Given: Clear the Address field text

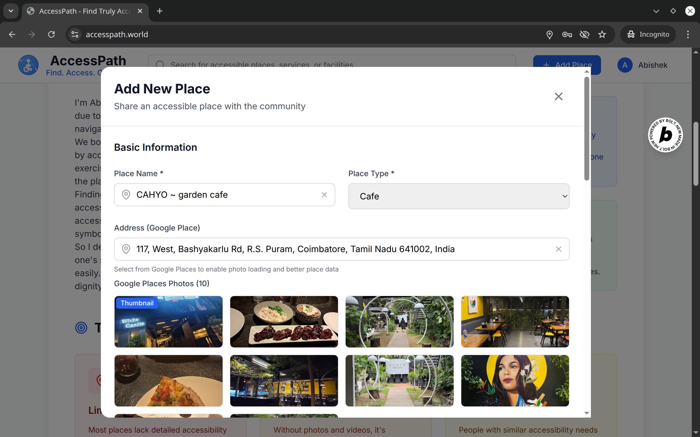Looking at the screenshot, I should pyautogui.click(x=558, y=249).
